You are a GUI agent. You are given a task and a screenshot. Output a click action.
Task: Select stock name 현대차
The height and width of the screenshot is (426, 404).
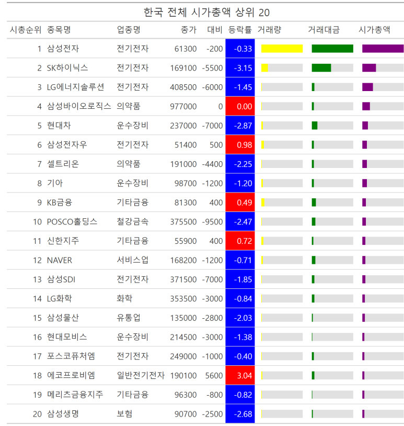59,126
